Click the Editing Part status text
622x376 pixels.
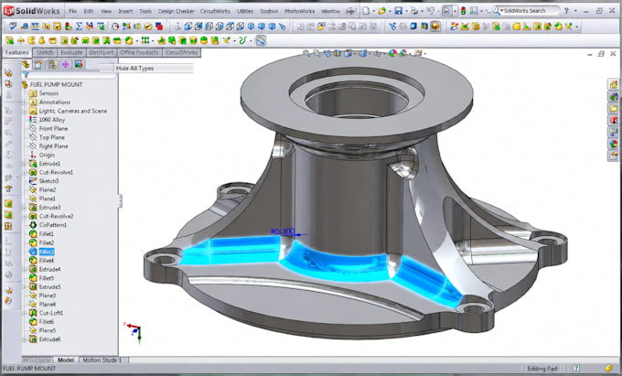pyautogui.click(x=542, y=369)
